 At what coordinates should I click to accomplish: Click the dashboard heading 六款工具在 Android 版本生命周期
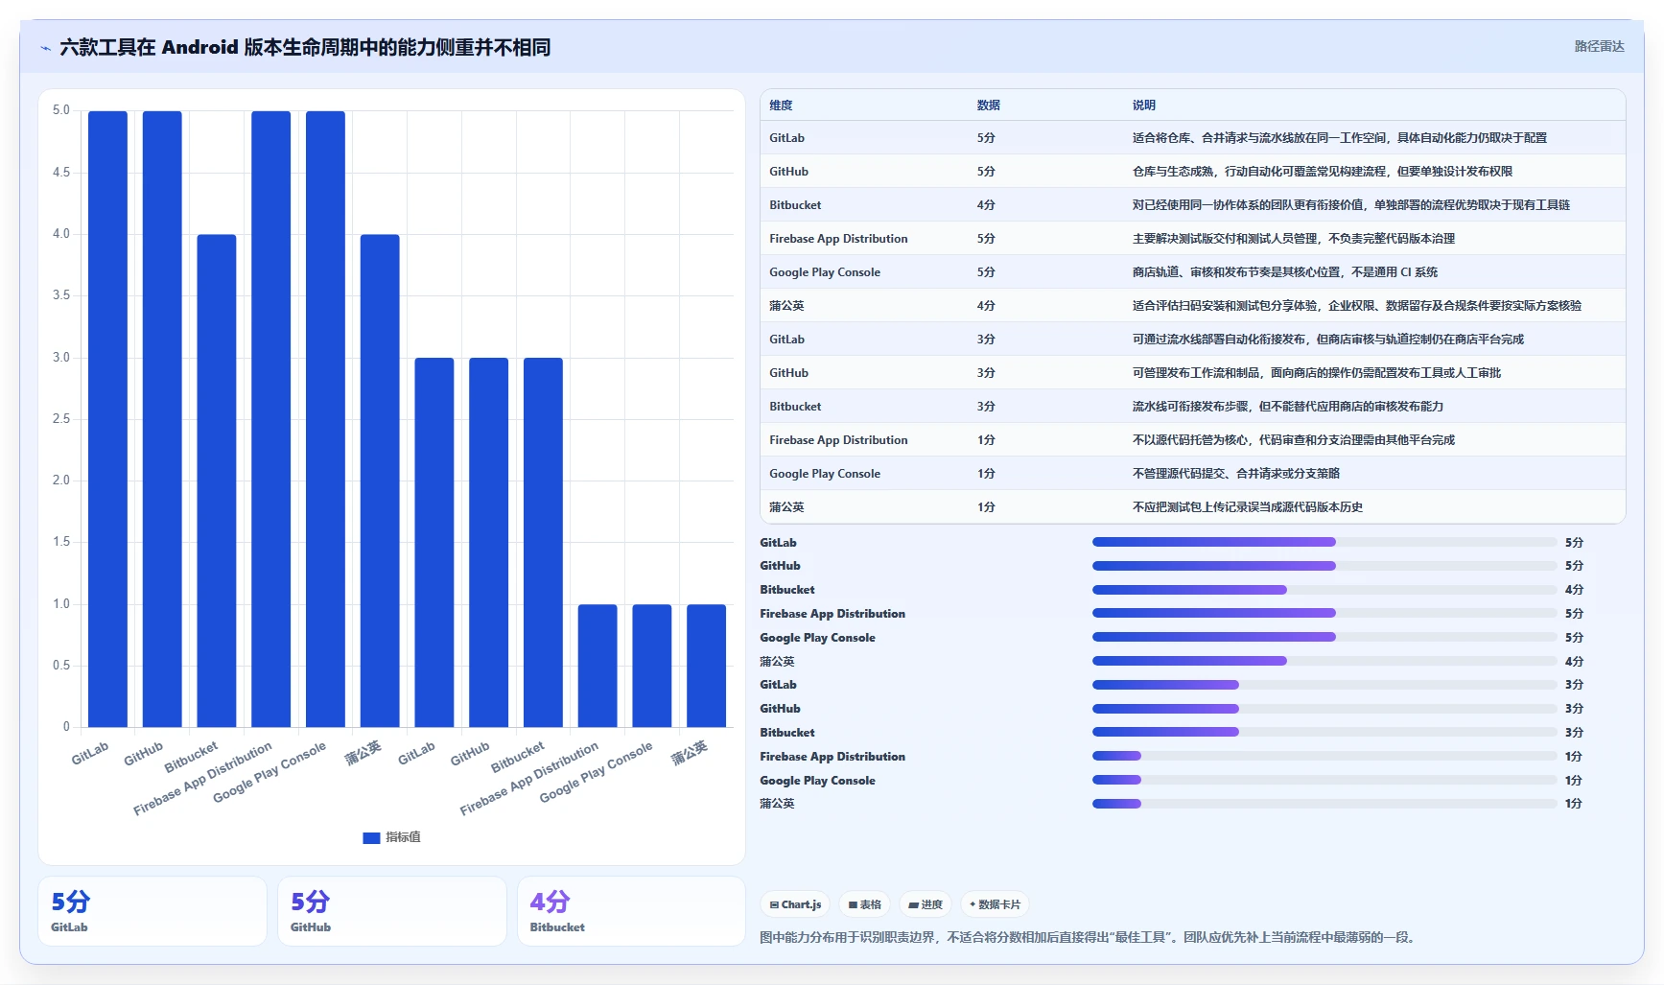305,47
